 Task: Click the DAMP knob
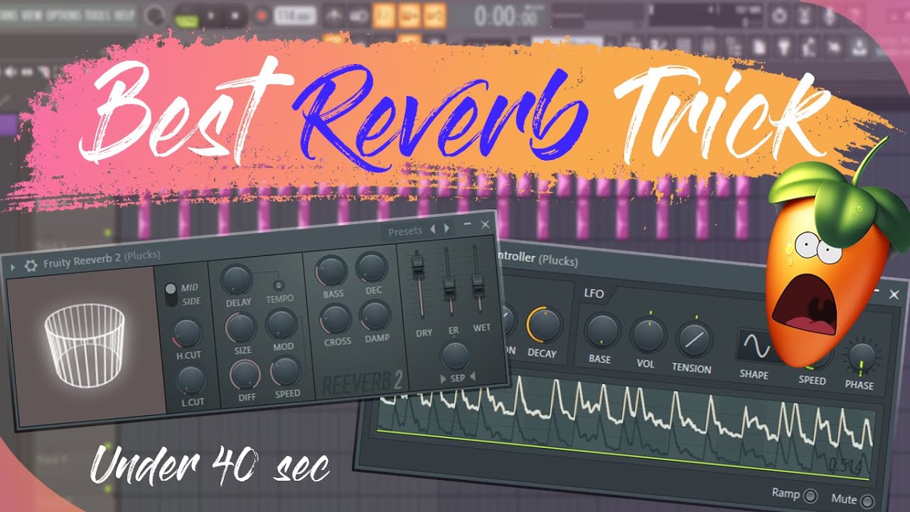click(x=375, y=315)
